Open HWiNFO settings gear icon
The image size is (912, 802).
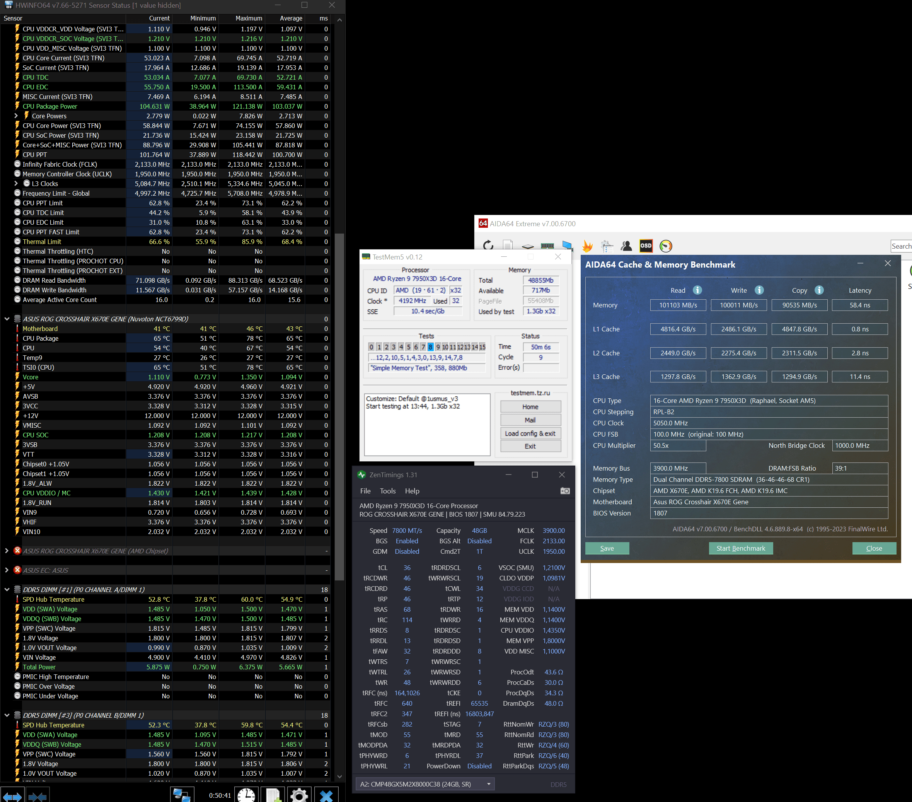coord(298,795)
